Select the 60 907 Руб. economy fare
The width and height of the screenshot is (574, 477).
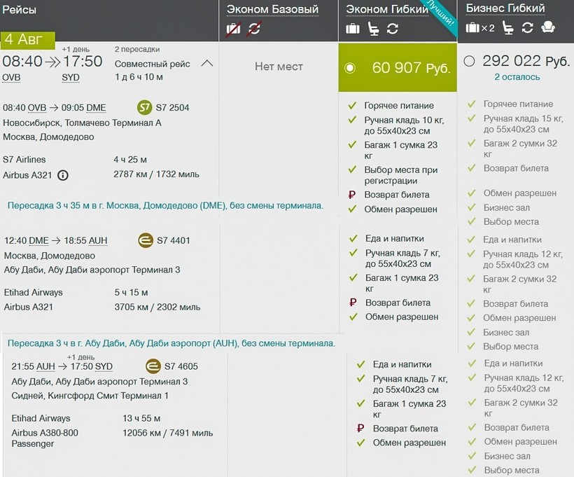coord(351,68)
